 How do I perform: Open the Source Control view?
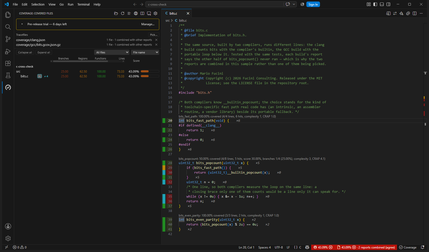(8, 39)
